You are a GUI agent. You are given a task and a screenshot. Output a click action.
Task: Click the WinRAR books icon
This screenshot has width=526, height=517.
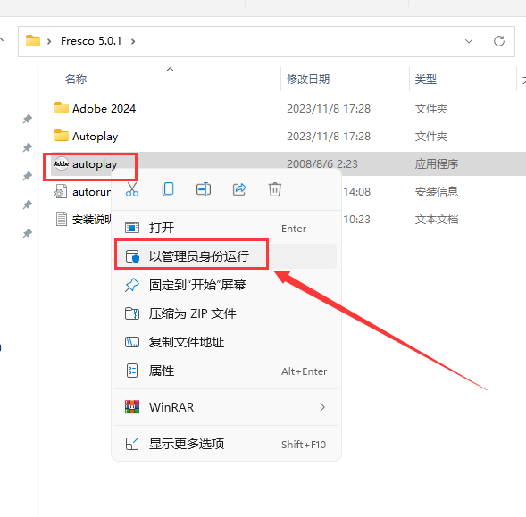(x=132, y=407)
